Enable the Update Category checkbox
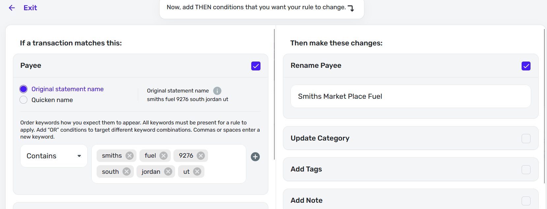The width and height of the screenshot is (547, 209). (526, 139)
